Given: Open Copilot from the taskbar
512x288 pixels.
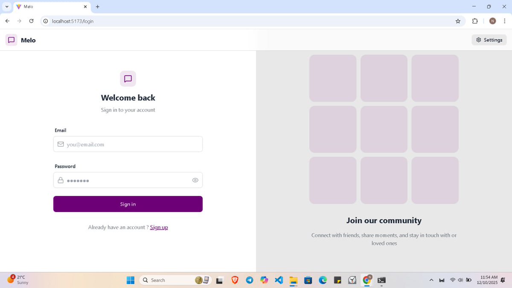Looking at the screenshot, I should point(264,280).
